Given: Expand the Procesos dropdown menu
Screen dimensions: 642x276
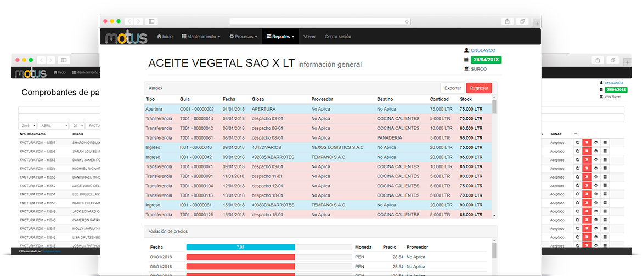Looking at the screenshot, I should (243, 37).
